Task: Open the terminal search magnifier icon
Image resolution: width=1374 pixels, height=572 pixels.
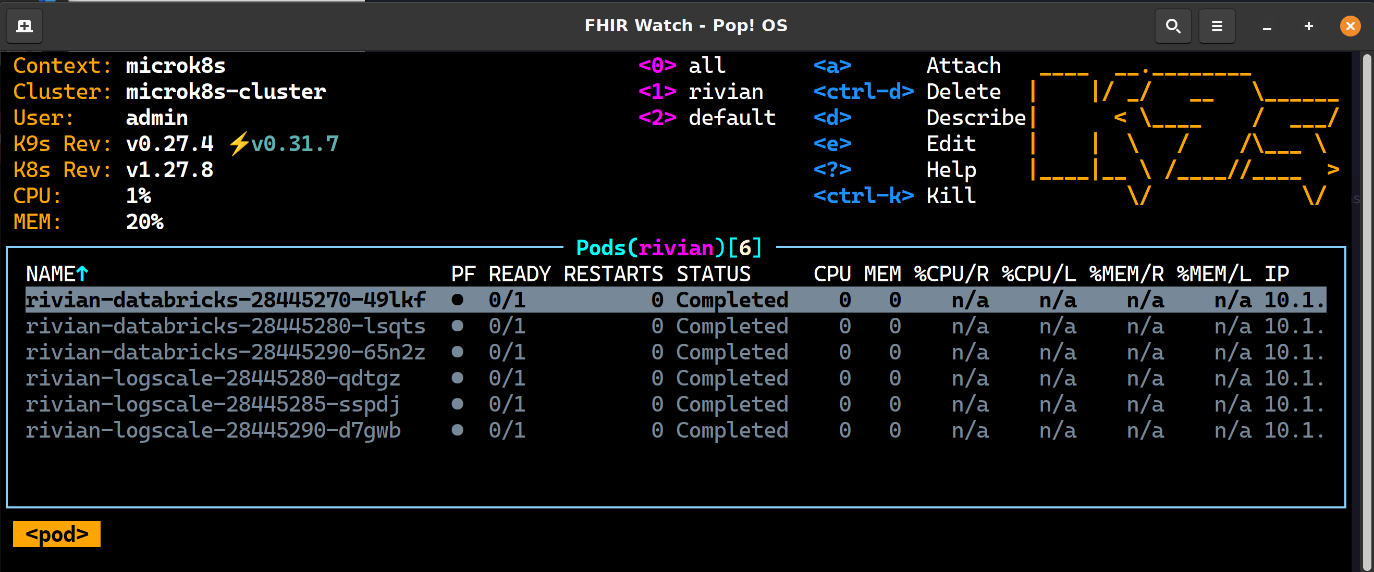Action: click(x=1172, y=26)
